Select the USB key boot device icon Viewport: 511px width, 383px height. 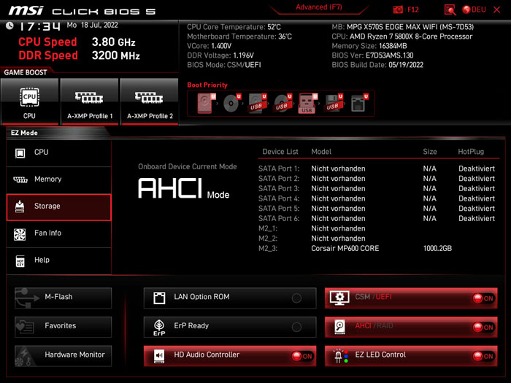tap(307, 104)
